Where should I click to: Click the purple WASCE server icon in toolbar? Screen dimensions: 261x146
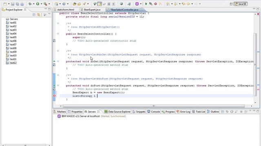[137, 4]
